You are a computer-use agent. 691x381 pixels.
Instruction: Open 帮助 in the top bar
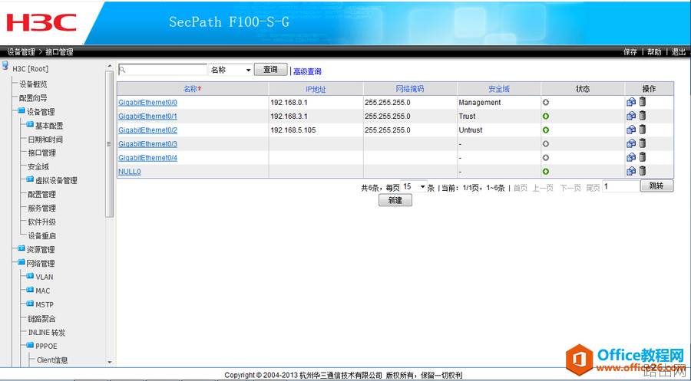[654, 52]
